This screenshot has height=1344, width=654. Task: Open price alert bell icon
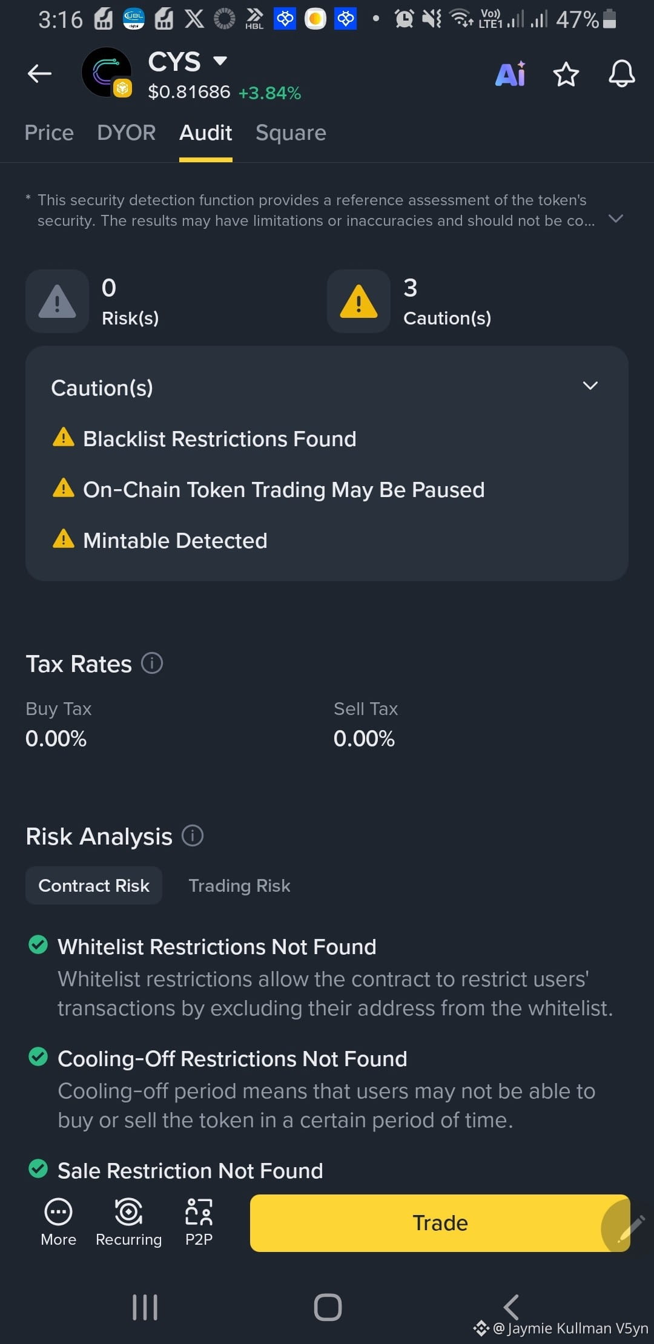point(622,74)
